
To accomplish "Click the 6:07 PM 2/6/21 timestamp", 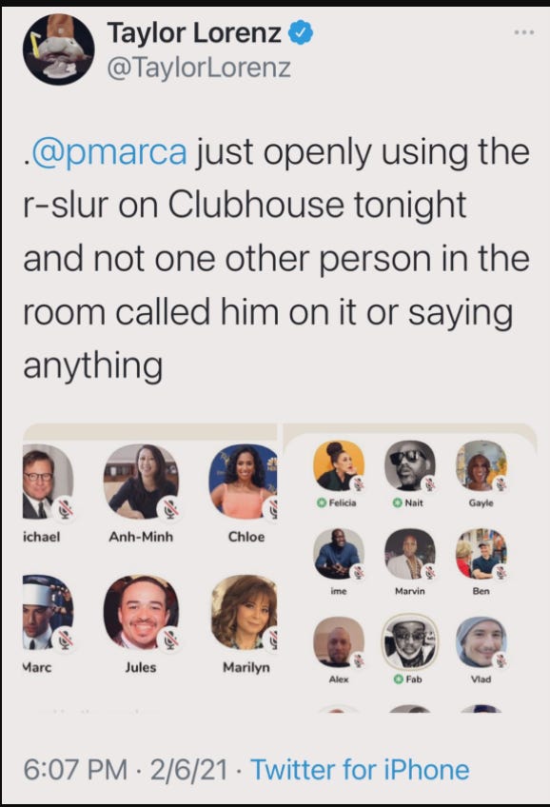I will point(126,770).
